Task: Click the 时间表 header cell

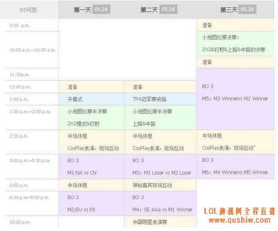Action: (x=29, y=10)
